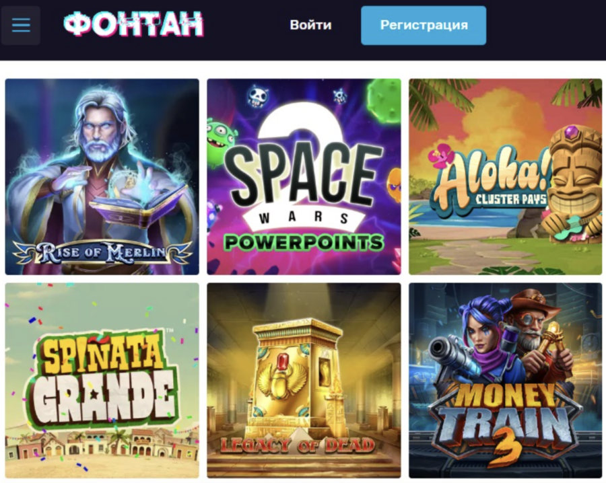Viewport: 606px width, 483px height.
Task: Click the Rise of Merlin title banner
Action: [102, 253]
